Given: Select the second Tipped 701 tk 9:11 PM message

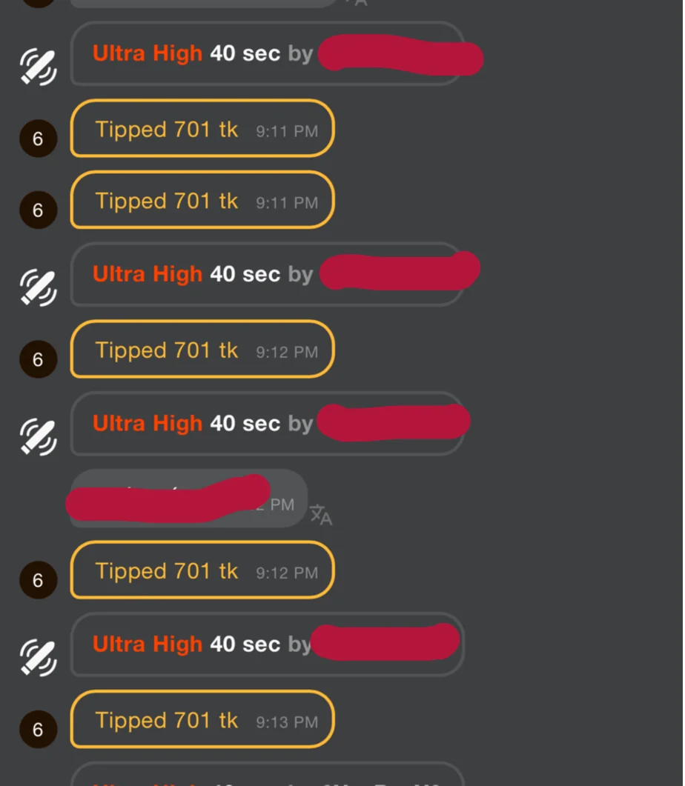Looking at the screenshot, I should tap(202, 200).
